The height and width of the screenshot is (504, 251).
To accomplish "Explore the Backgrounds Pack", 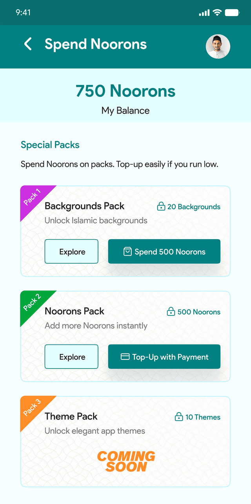I will pos(71,251).
